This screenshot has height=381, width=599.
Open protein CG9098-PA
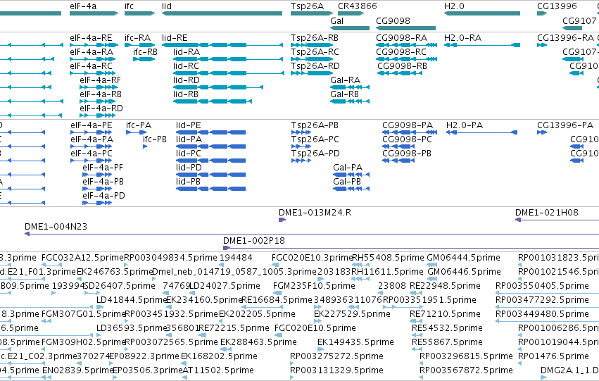(408, 125)
